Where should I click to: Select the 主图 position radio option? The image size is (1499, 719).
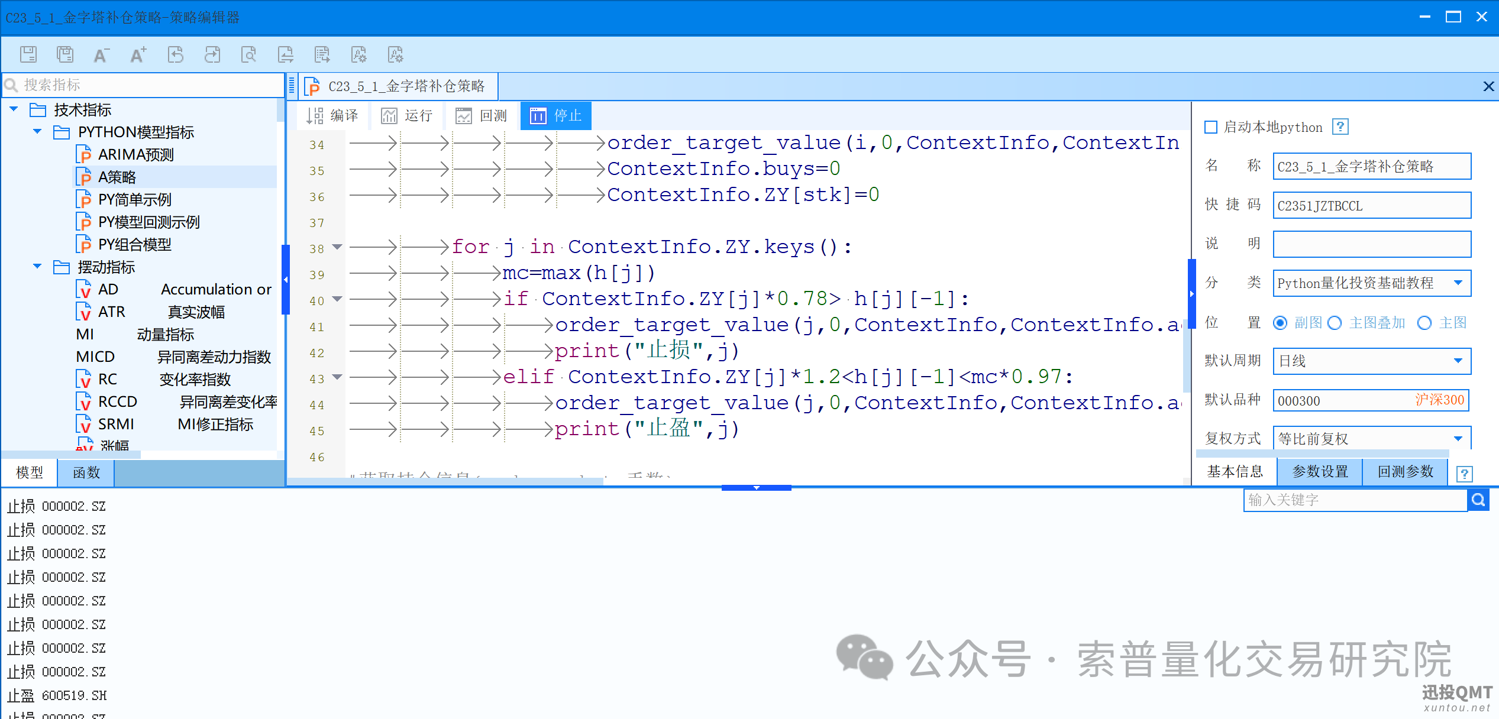(x=1424, y=323)
